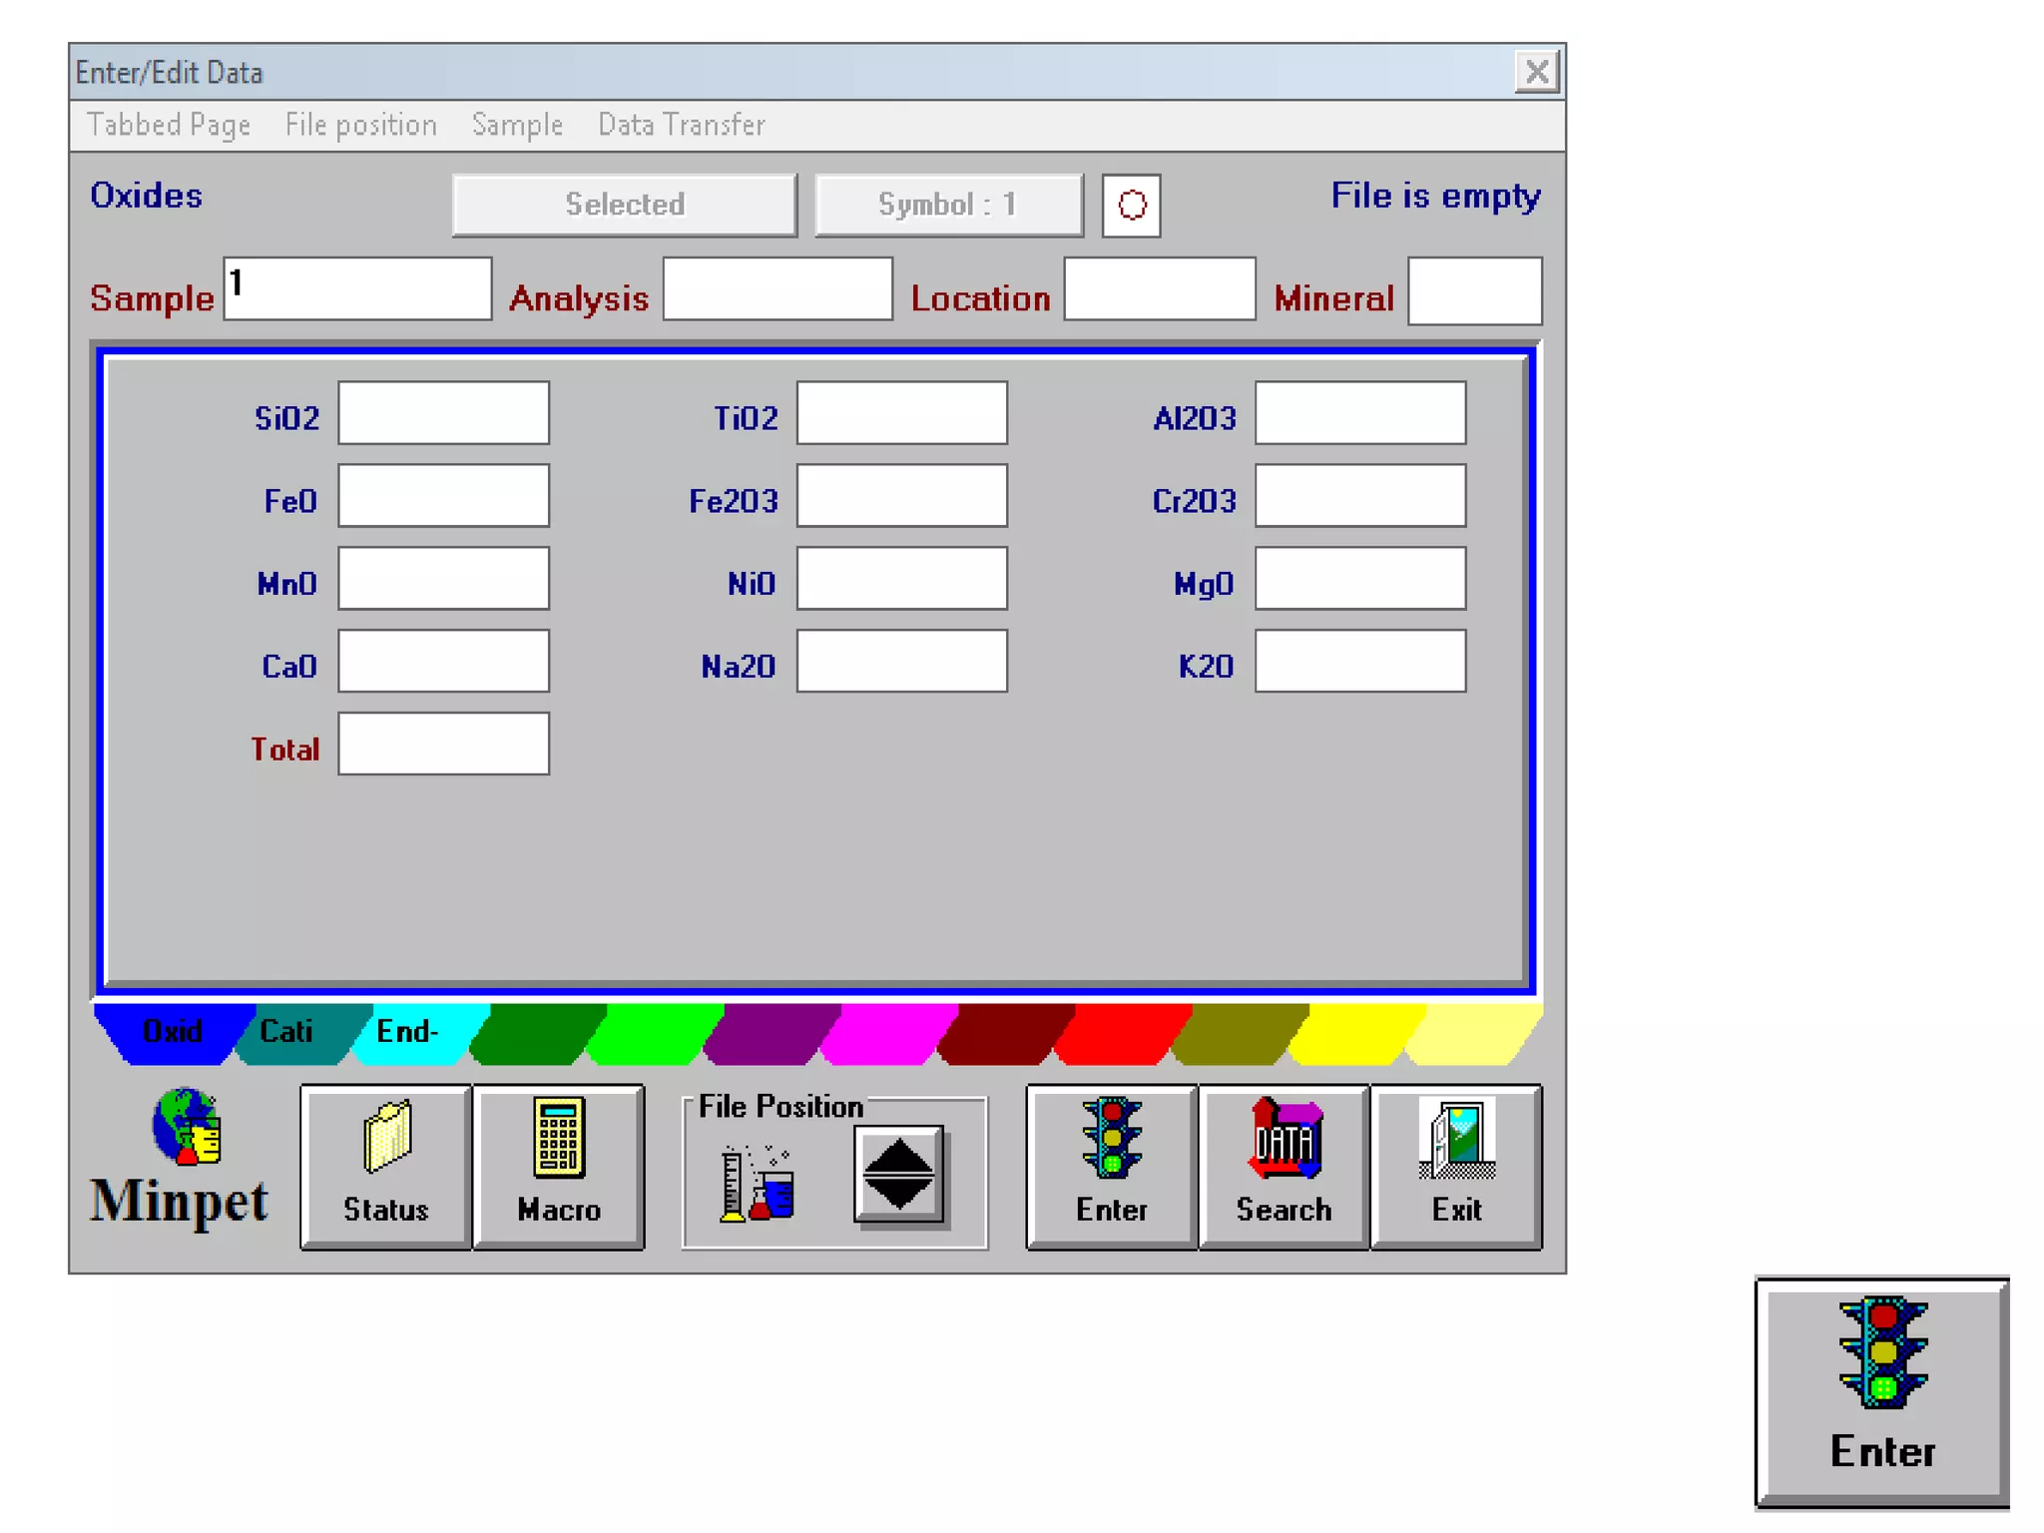Click the Status folder icon button
The width and height of the screenshot is (2044, 1533).
point(385,1166)
